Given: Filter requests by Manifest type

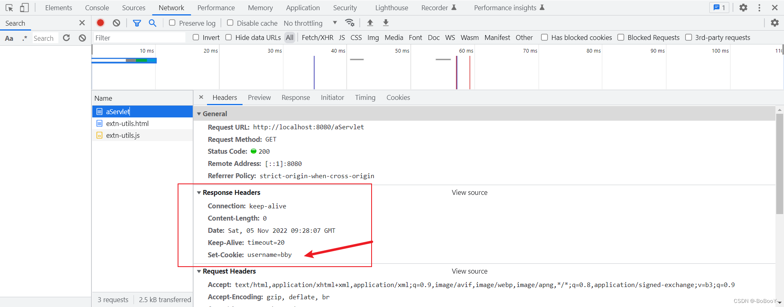Looking at the screenshot, I should (497, 38).
